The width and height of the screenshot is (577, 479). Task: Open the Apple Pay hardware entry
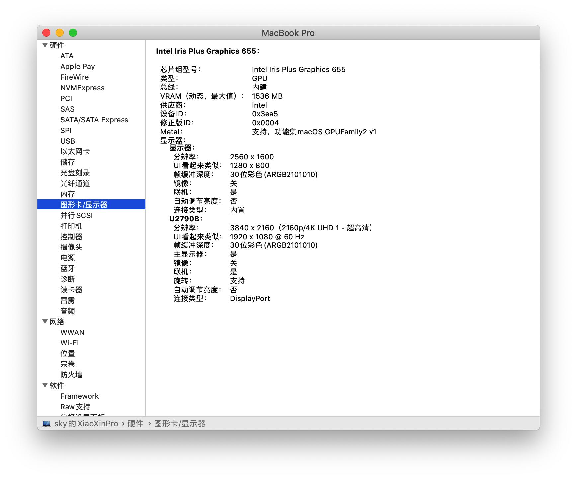point(77,66)
